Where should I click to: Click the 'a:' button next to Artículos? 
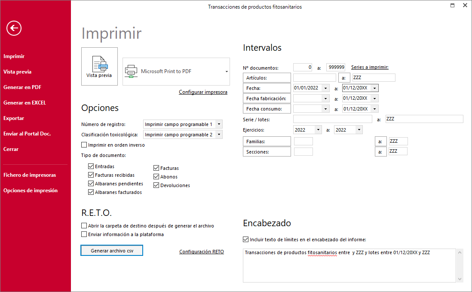[344, 78]
